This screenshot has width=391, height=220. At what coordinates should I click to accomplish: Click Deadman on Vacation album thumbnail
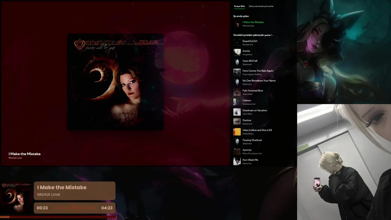pos(237,112)
